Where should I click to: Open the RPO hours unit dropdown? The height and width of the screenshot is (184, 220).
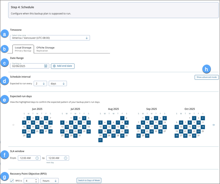click(x=49, y=180)
